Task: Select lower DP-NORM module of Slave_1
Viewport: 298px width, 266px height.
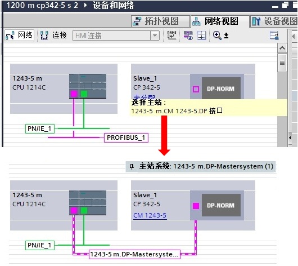Action: tap(221, 205)
